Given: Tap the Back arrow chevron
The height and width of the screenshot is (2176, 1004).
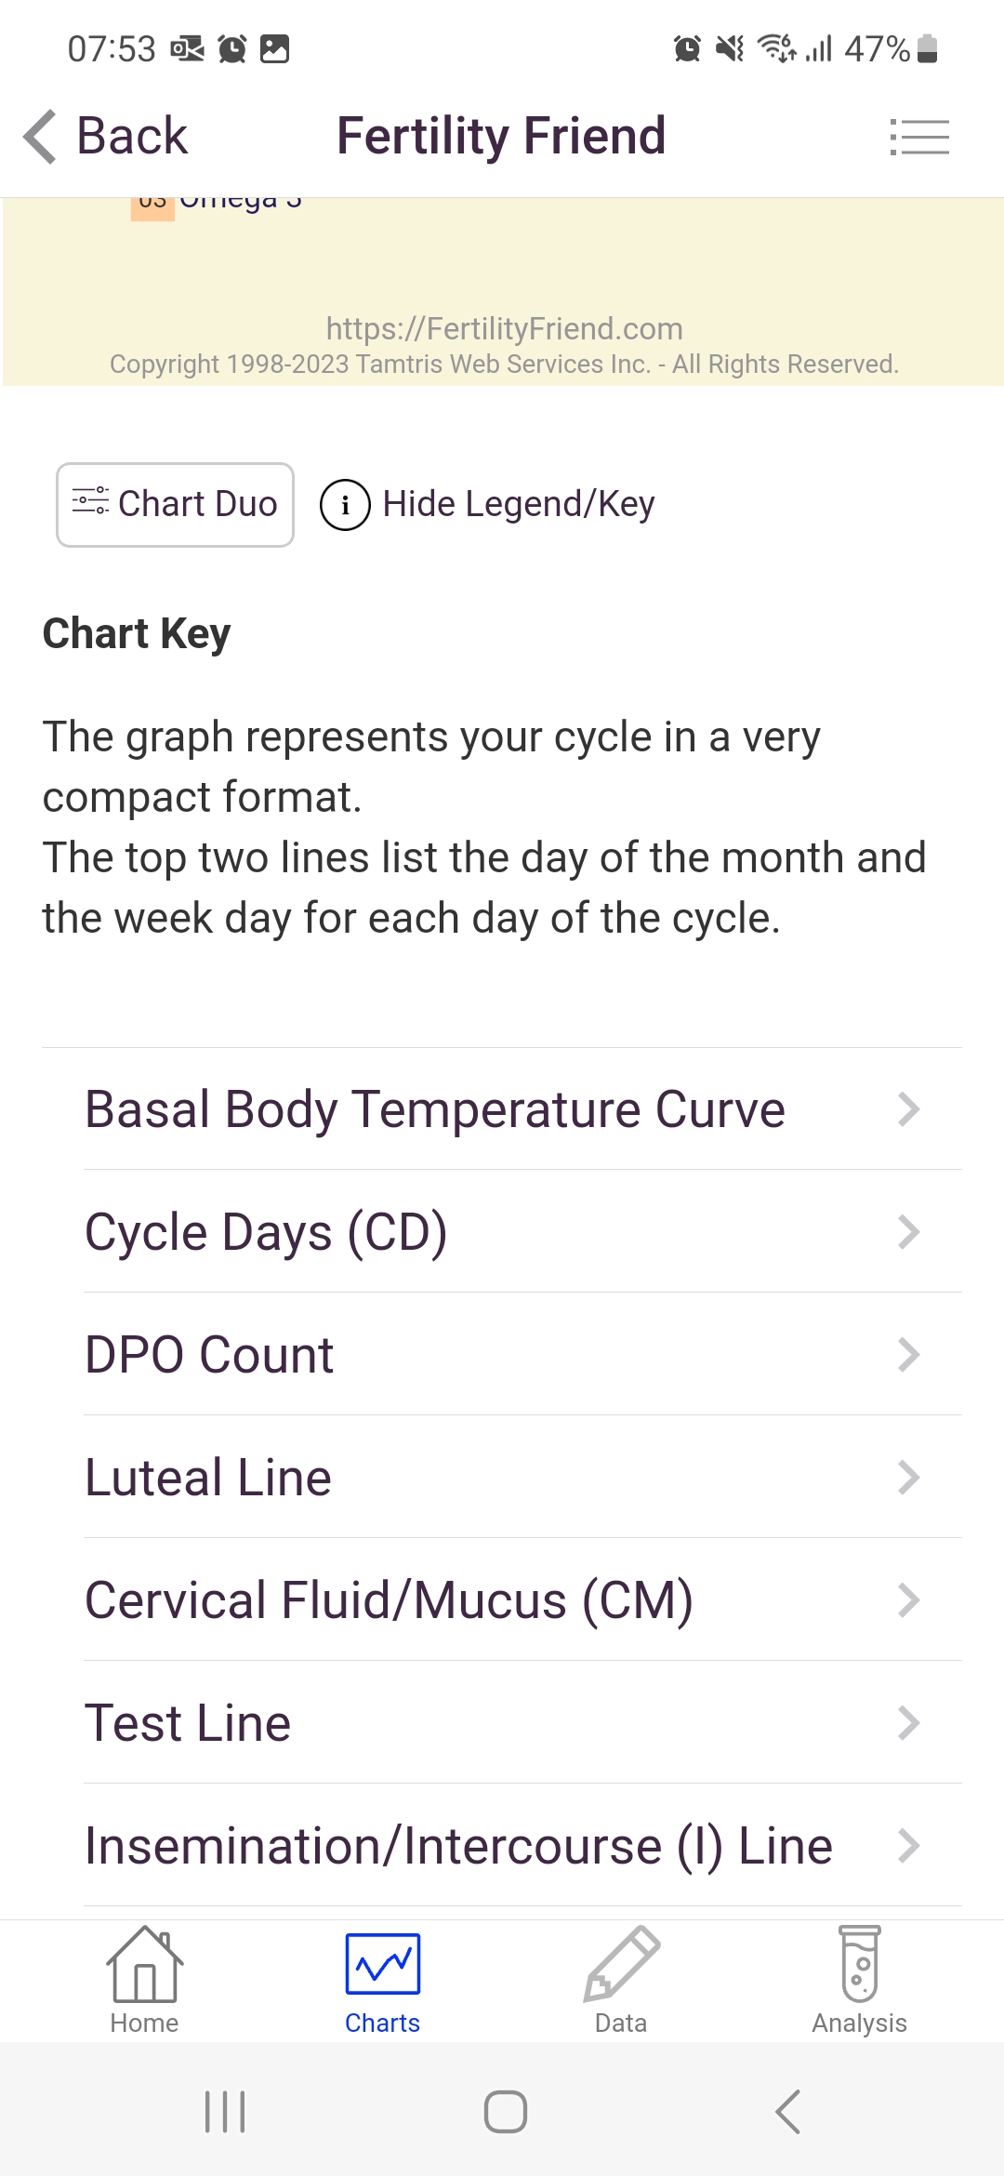Looking at the screenshot, I should tap(41, 137).
